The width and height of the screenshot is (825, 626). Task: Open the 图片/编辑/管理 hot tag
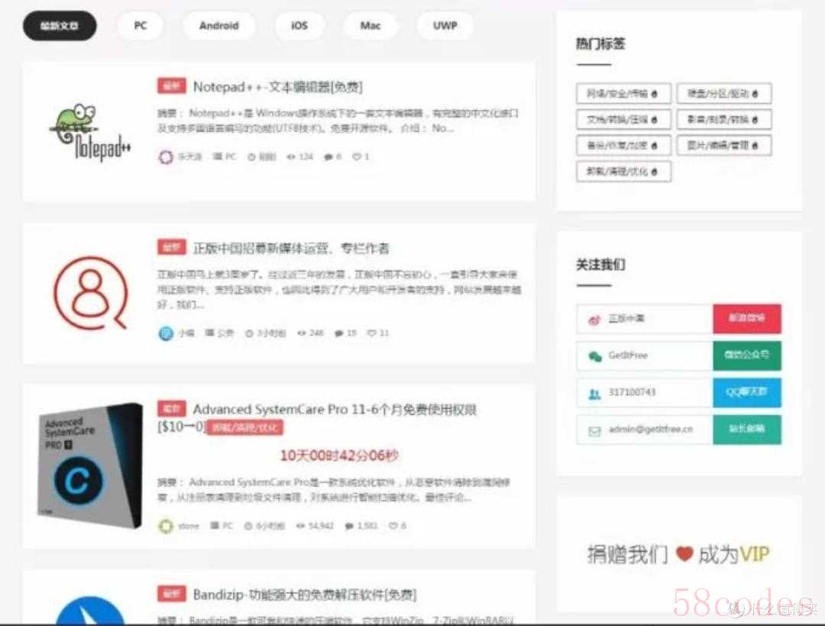tap(724, 145)
